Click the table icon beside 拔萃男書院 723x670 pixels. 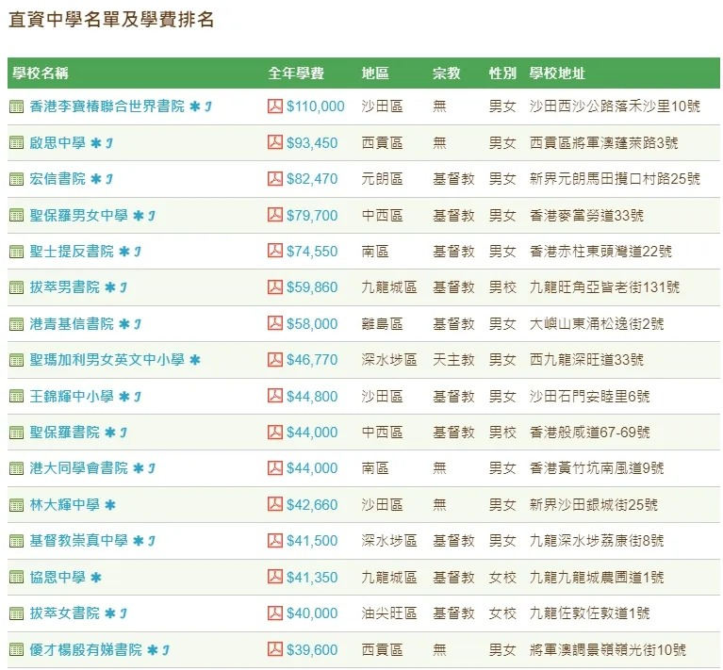tap(17, 287)
